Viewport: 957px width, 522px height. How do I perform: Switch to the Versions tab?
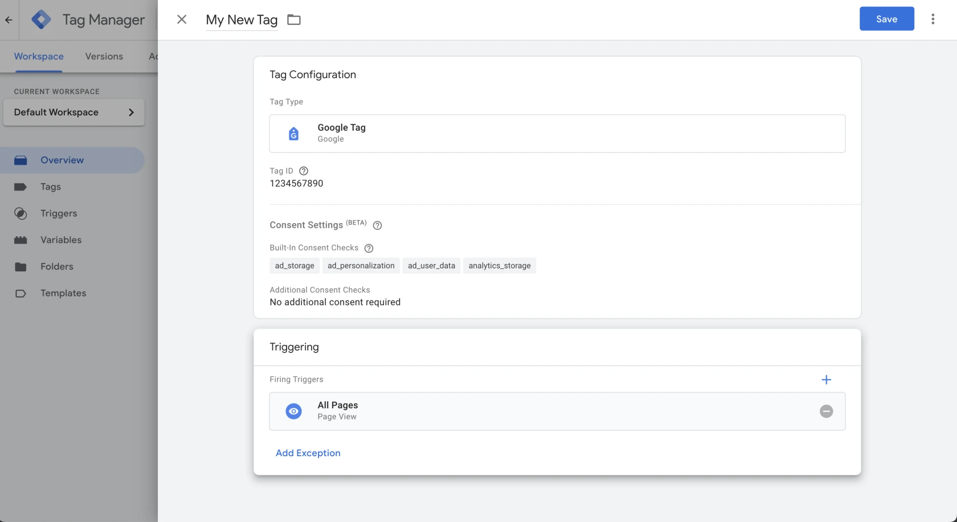104,56
